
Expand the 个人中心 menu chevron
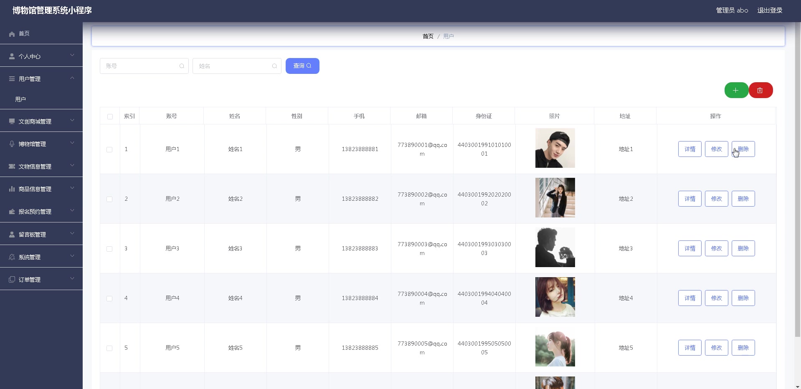[x=72, y=56]
